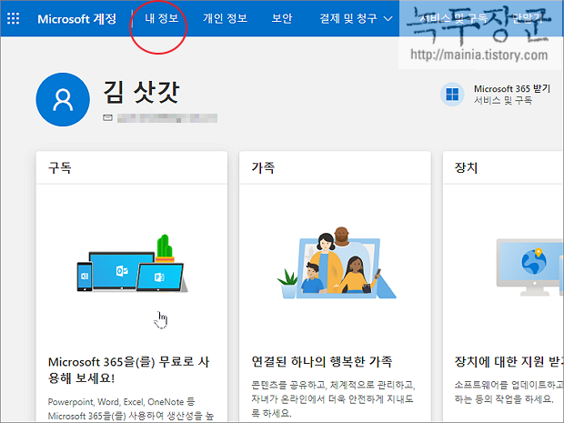564x423 pixels.
Task: Click the family photo illustration
Action: tap(337, 263)
